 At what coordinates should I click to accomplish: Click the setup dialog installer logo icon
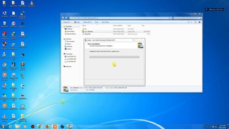coord(140,46)
